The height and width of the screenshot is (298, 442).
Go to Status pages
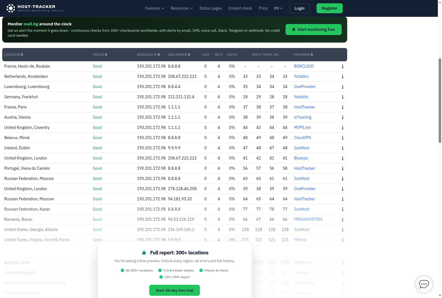(x=211, y=8)
